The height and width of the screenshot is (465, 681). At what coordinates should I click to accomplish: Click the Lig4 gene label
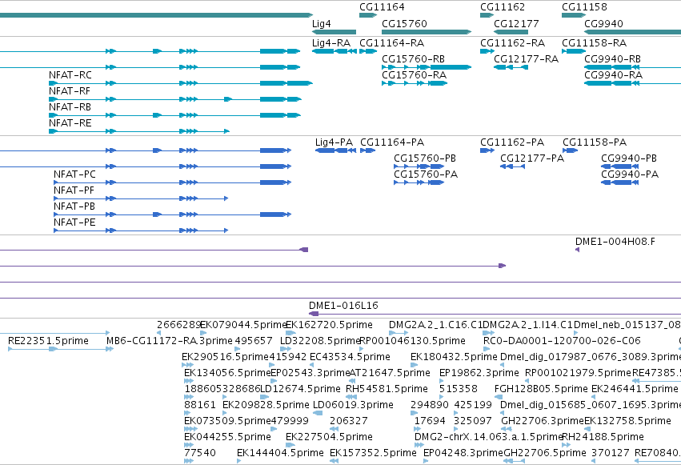[x=322, y=24]
